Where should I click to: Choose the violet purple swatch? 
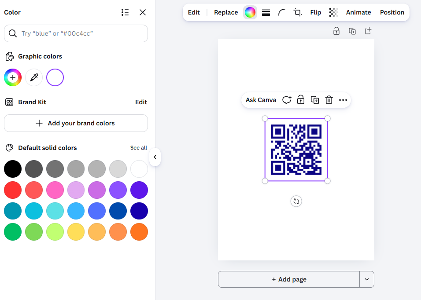pos(118,190)
